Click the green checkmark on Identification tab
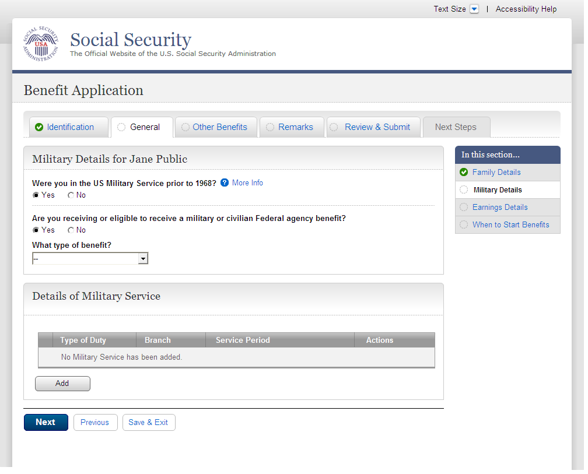Screen dimensions: 588x474 point(39,127)
